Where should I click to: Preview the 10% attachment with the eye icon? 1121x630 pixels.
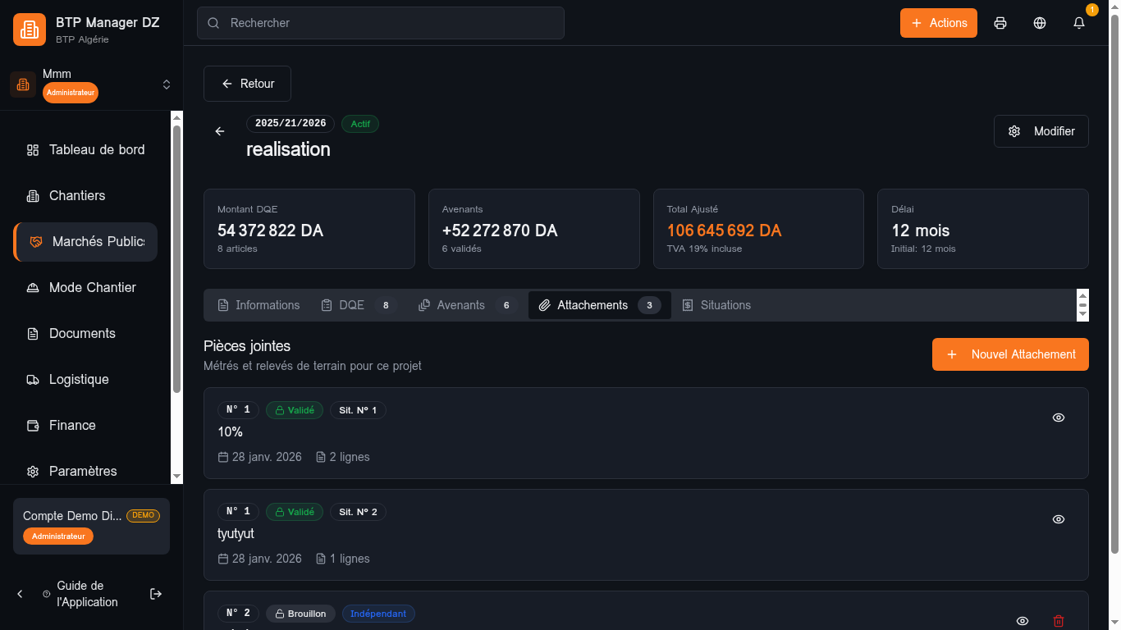pos(1058,418)
